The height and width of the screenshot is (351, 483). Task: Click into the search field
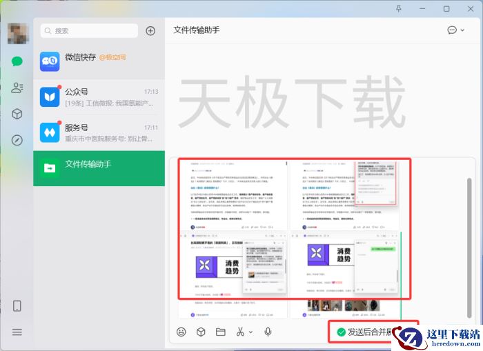pos(89,31)
